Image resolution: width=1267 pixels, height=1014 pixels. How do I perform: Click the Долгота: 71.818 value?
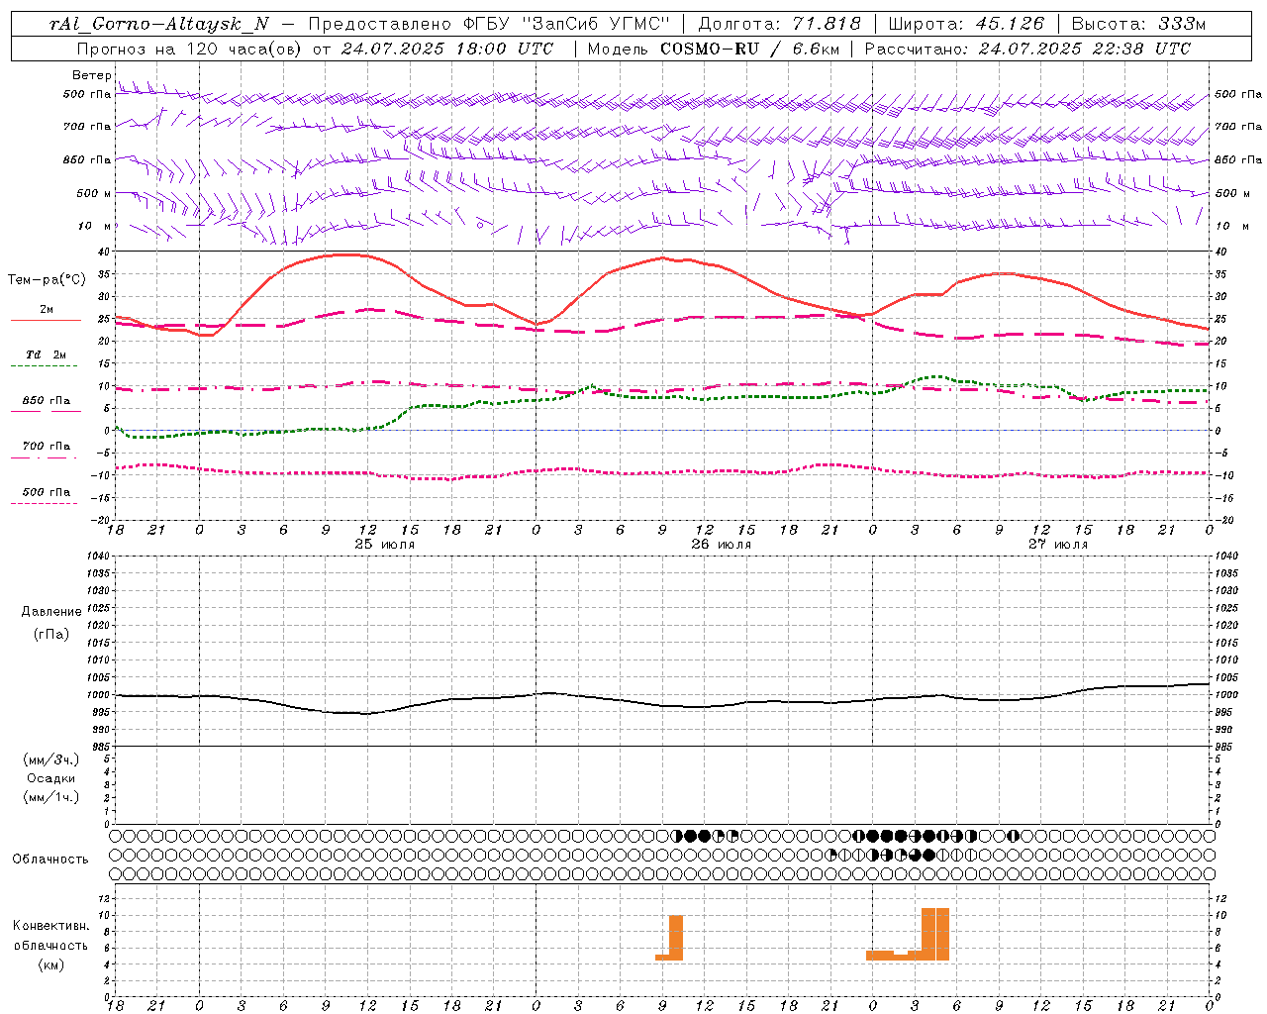pyautogui.click(x=780, y=24)
